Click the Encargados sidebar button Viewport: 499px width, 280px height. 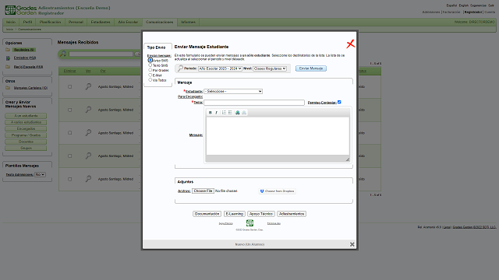(x=26, y=128)
